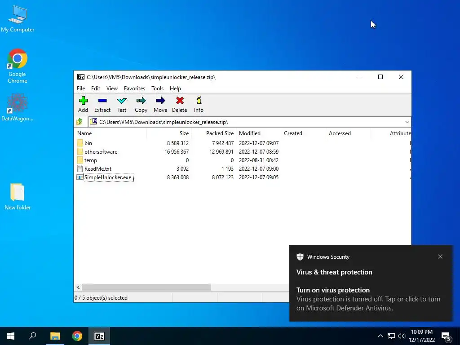This screenshot has width=460, height=345.
Task: Select the othersoftware packed size 12 969 891
Action: [221, 152]
